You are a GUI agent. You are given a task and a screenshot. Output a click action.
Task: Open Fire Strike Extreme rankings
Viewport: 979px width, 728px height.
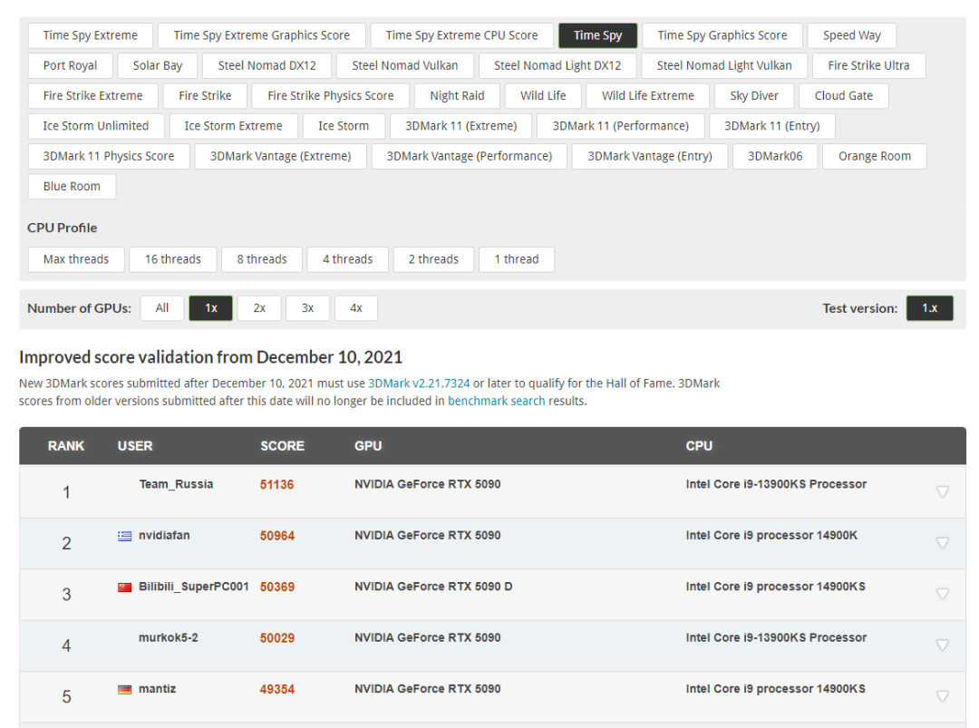[x=92, y=95]
